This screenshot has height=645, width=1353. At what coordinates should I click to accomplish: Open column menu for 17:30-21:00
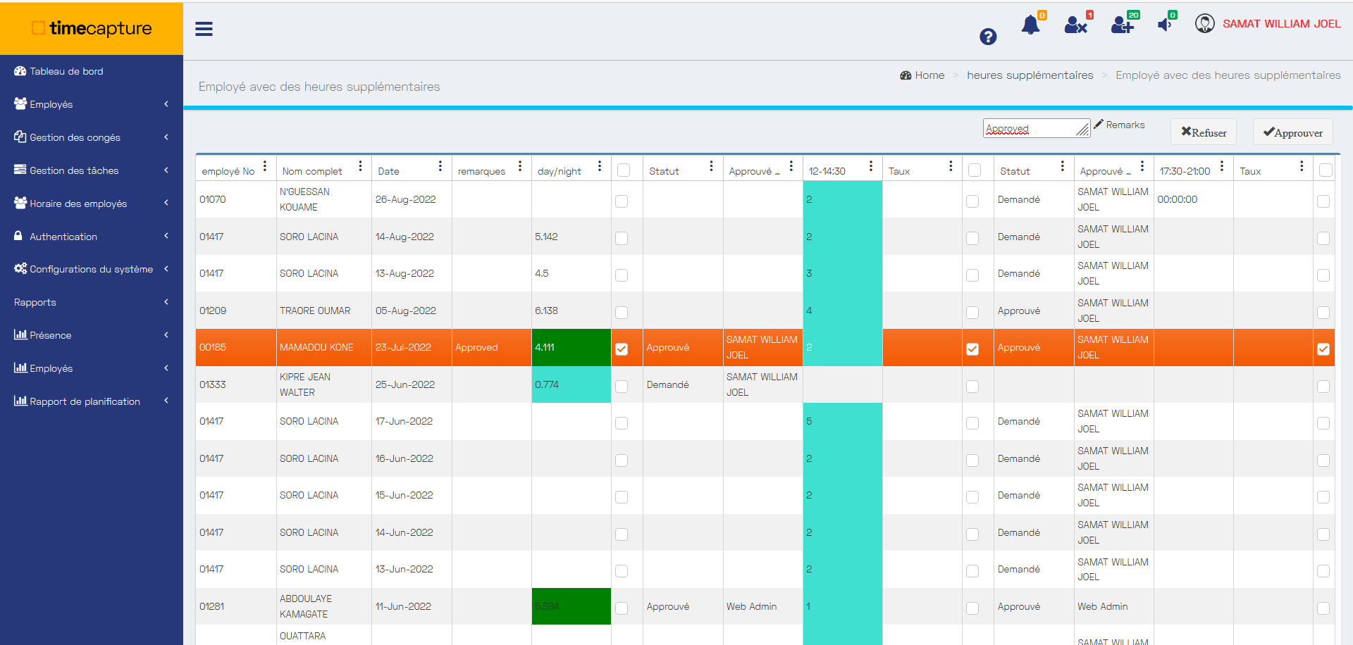(x=1222, y=166)
